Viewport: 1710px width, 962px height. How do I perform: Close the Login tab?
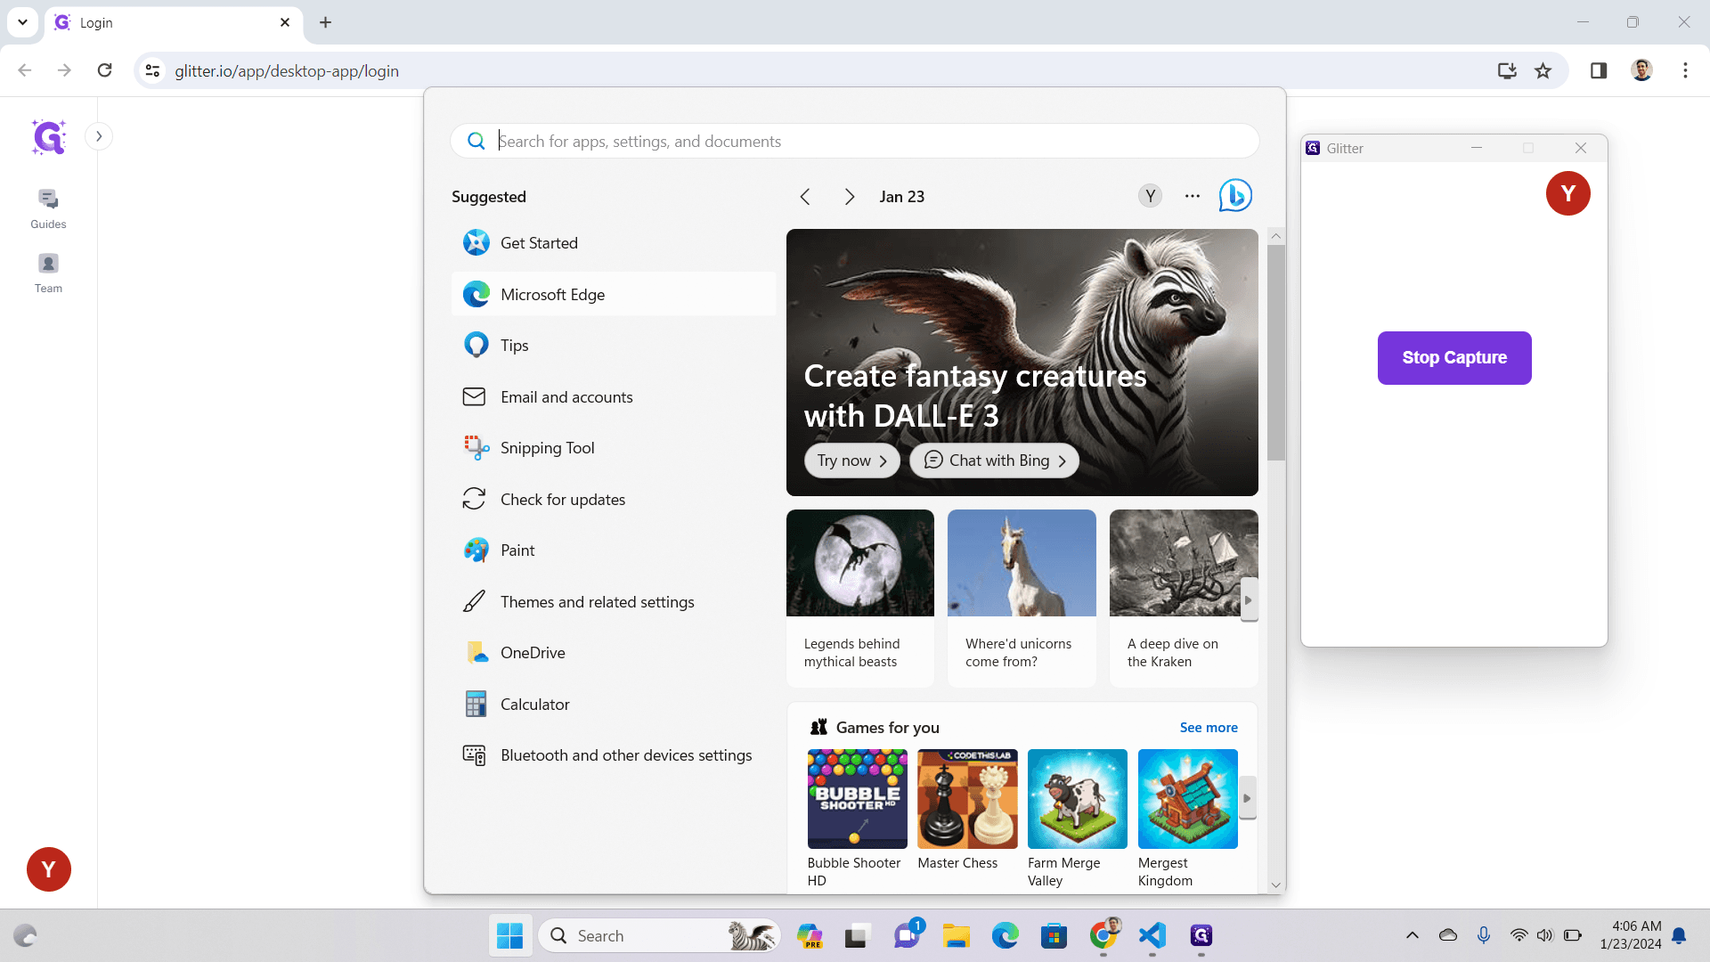(285, 22)
